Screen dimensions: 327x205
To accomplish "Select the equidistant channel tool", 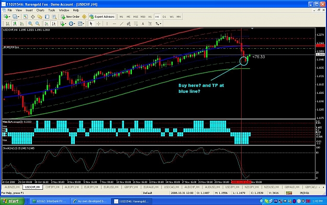I will [129, 24].
